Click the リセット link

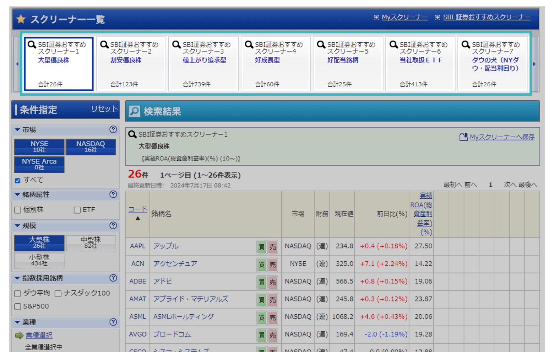pyautogui.click(x=104, y=109)
